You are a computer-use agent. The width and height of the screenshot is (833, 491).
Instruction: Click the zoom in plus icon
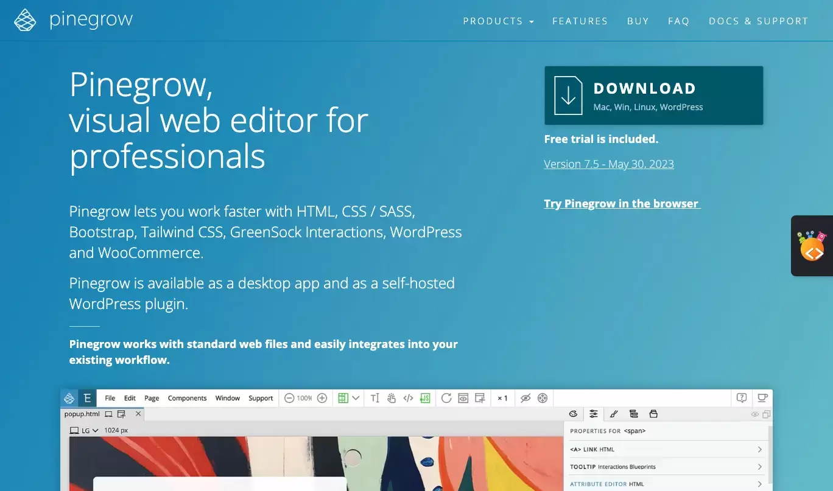pos(322,398)
